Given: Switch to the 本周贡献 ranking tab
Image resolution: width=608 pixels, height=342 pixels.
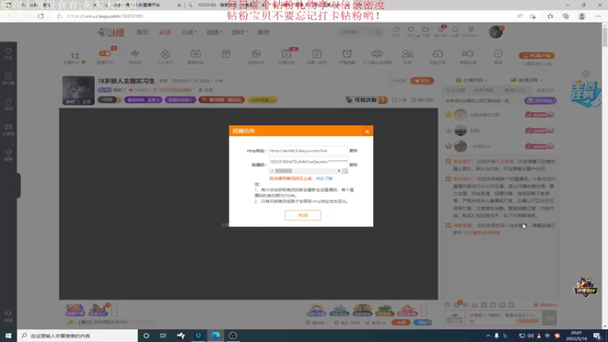Looking at the screenshot, I should [483, 90].
